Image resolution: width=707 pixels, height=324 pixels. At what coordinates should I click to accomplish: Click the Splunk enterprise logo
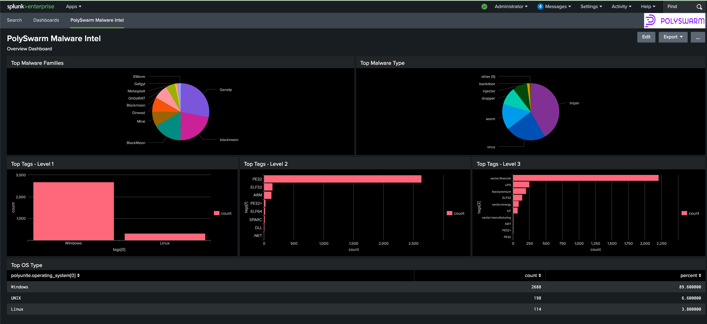[31, 6]
